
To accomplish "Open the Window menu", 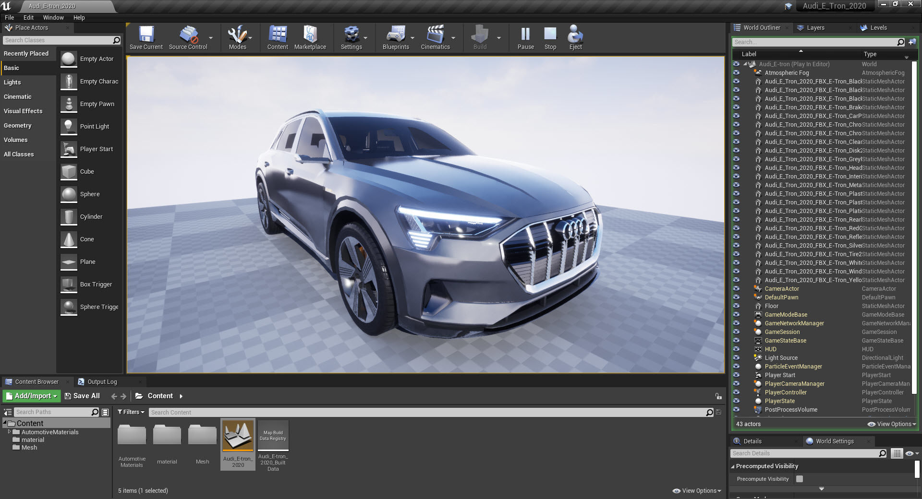I will point(53,17).
